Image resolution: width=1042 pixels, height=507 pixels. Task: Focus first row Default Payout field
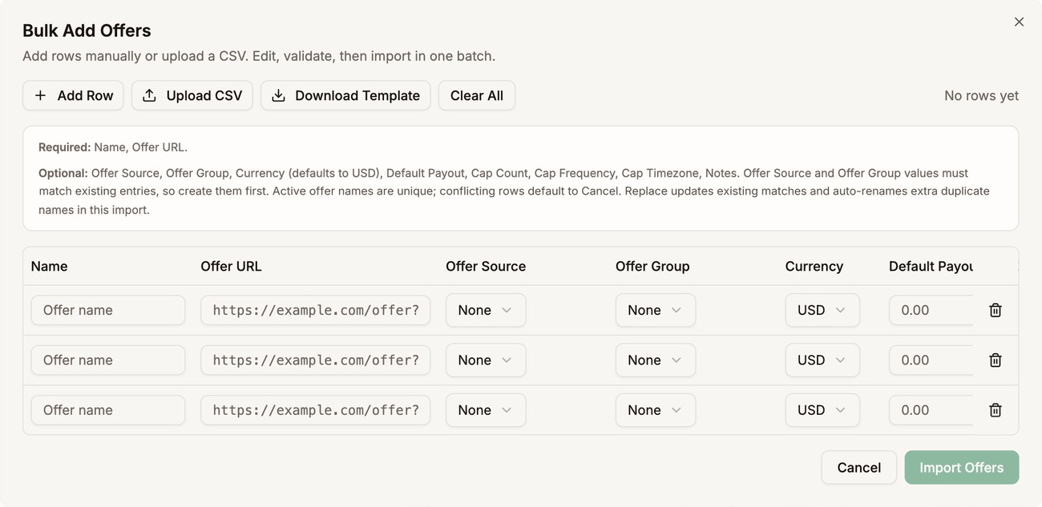[931, 310]
